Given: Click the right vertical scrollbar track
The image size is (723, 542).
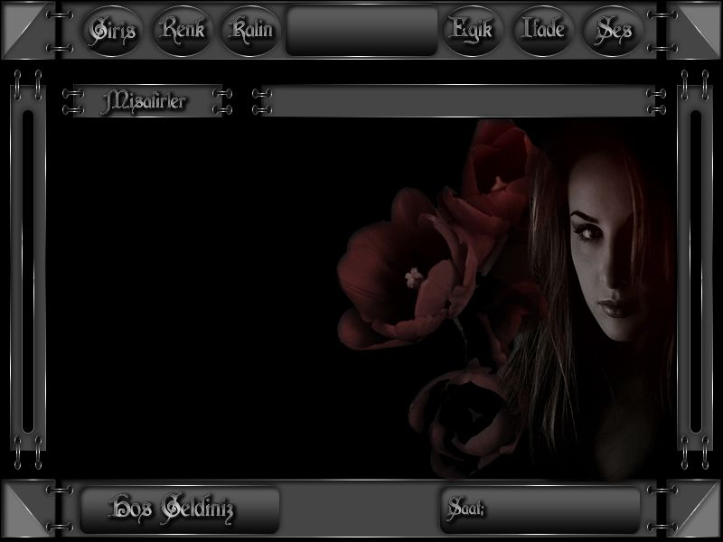Looking at the screenshot, I should coord(695,271).
